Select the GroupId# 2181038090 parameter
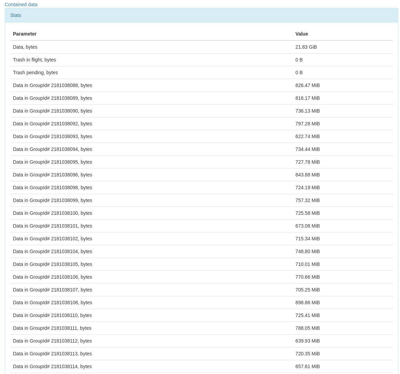Screen dimensions: 400x374 tap(52, 111)
